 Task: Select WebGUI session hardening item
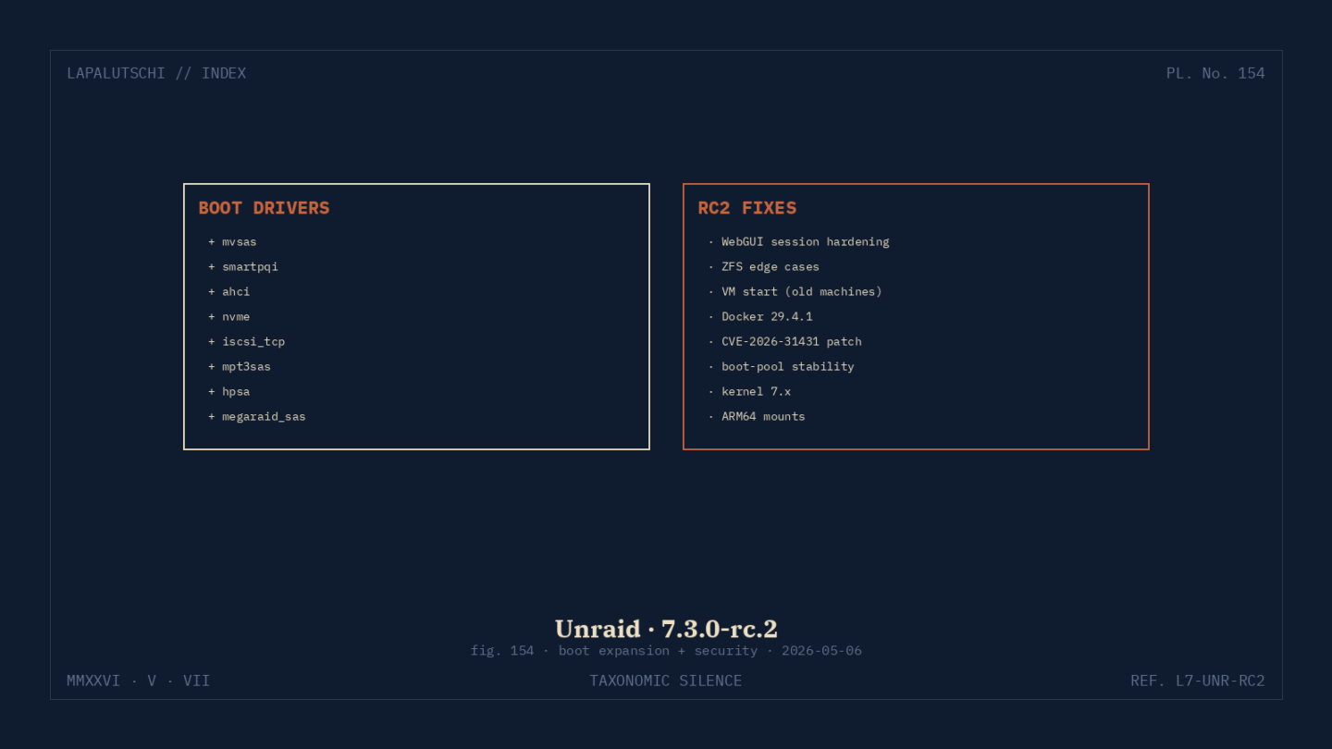click(x=798, y=241)
